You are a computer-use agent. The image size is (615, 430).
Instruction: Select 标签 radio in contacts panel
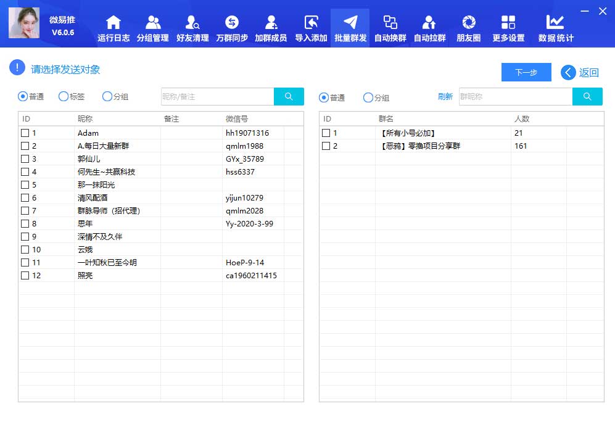(x=64, y=96)
